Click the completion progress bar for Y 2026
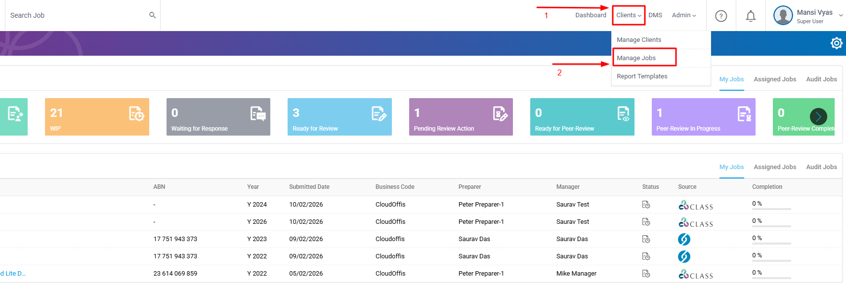The height and width of the screenshot is (283, 846). [771, 226]
